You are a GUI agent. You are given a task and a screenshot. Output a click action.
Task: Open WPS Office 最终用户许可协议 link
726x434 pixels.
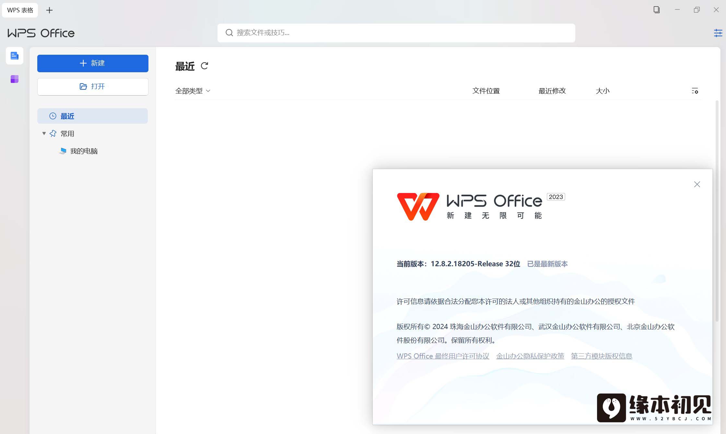coord(443,356)
